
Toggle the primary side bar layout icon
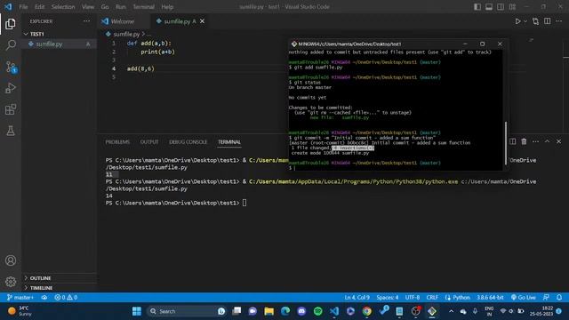tap(477, 7)
